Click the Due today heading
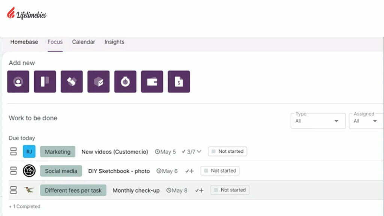The height and width of the screenshot is (216, 384). tap(22, 138)
